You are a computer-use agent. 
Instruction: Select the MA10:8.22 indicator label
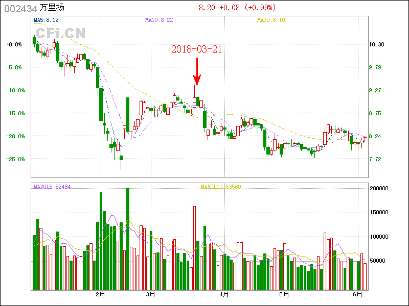coord(159,20)
